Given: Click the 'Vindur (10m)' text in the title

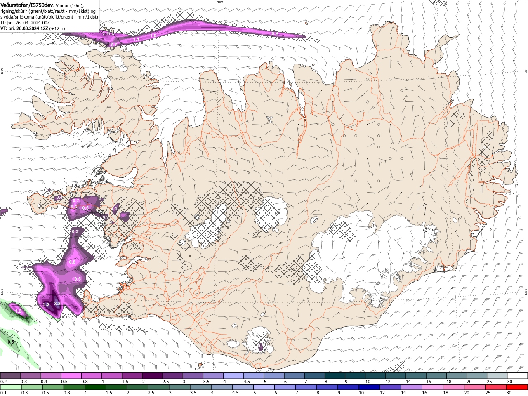Looking at the screenshot, I should [x=70, y=5].
